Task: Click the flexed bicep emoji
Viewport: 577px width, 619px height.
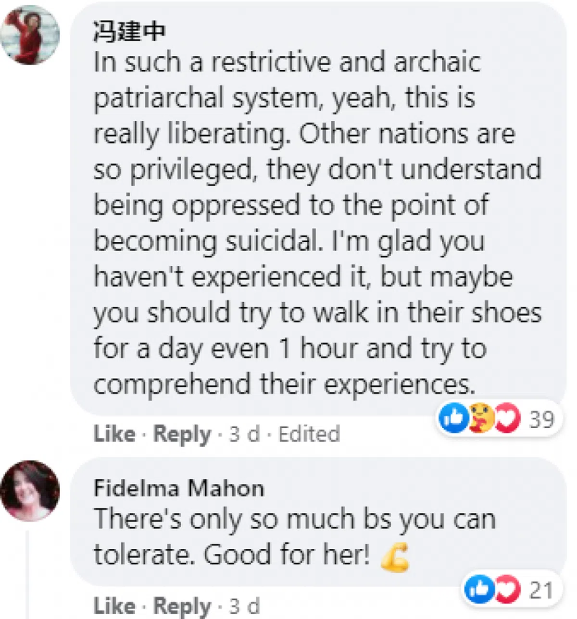Action: (x=395, y=557)
